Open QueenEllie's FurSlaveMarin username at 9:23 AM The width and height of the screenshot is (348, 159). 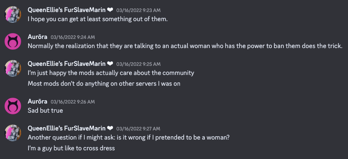point(67,10)
